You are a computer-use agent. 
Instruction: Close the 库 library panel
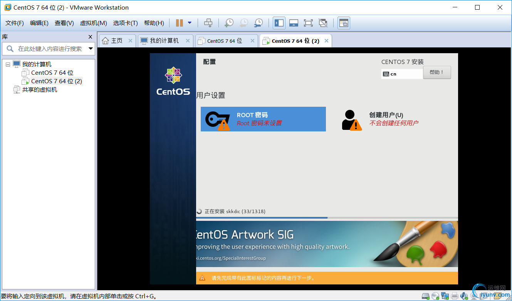(91, 37)
